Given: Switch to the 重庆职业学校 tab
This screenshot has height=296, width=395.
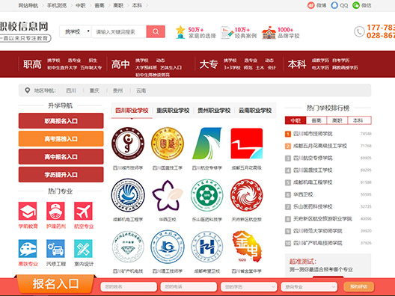Looking at the screenshot, I should coord(173,111).
